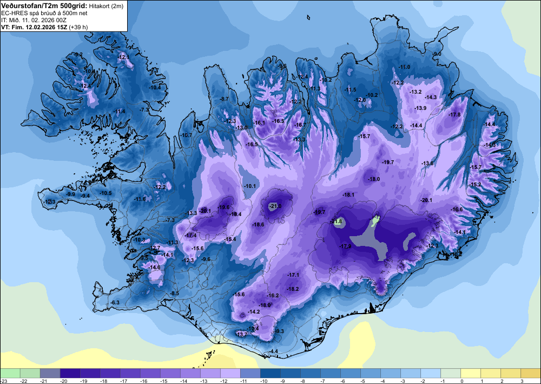Click the -9.2 label in the Westfjords
The image size is (541, 384).
click(x=78, y=55)
